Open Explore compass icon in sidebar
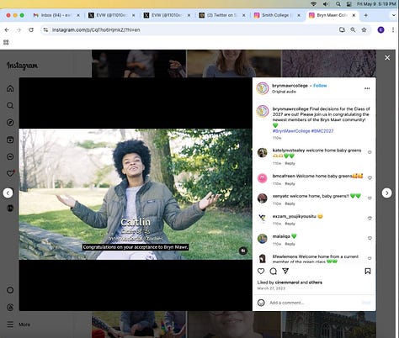This screenshot has width=399, height=338. tap(10, 123)
